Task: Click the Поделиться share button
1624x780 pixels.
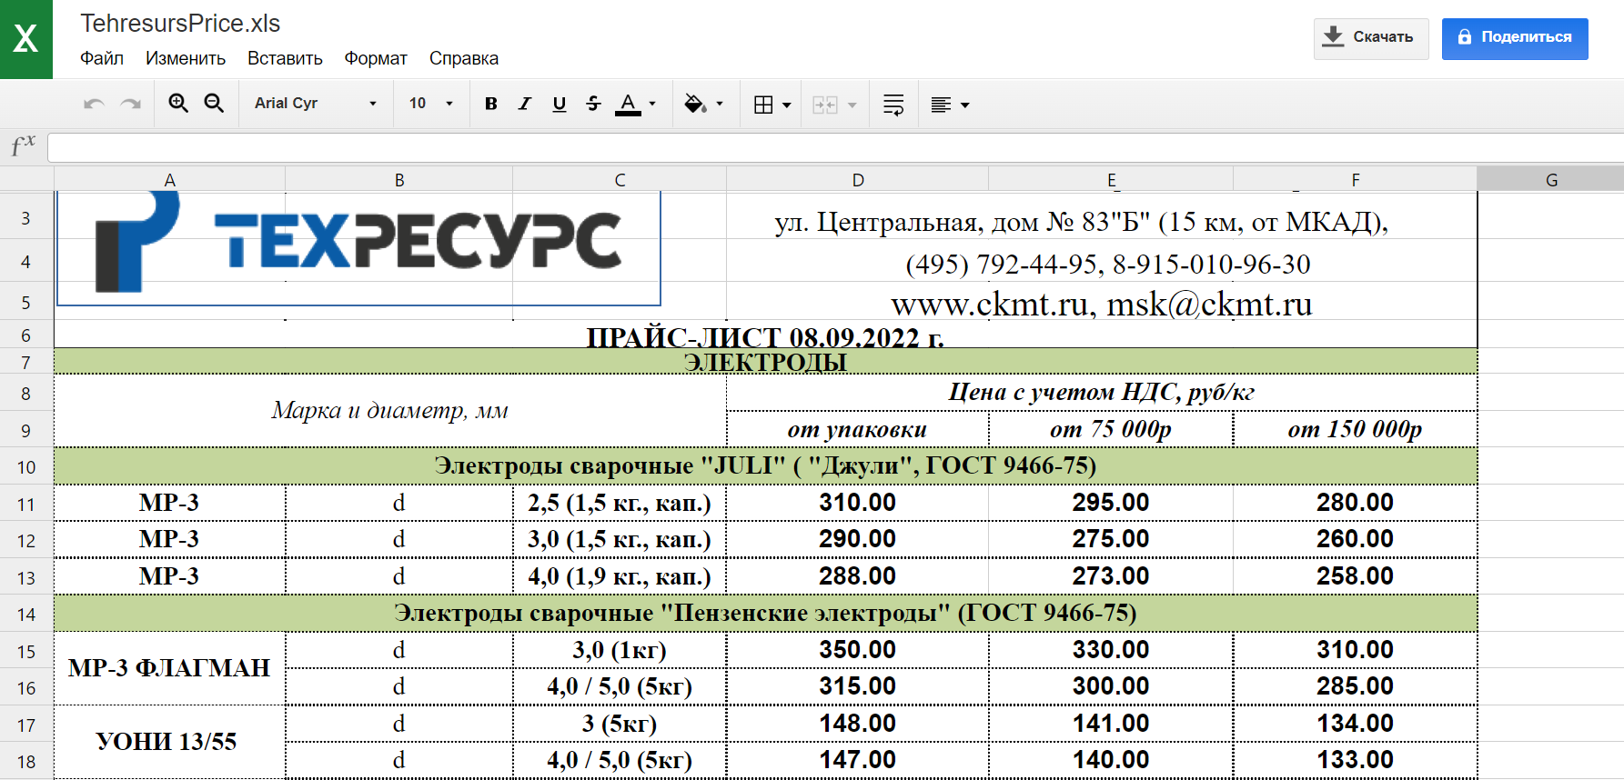Action: 1515,38
